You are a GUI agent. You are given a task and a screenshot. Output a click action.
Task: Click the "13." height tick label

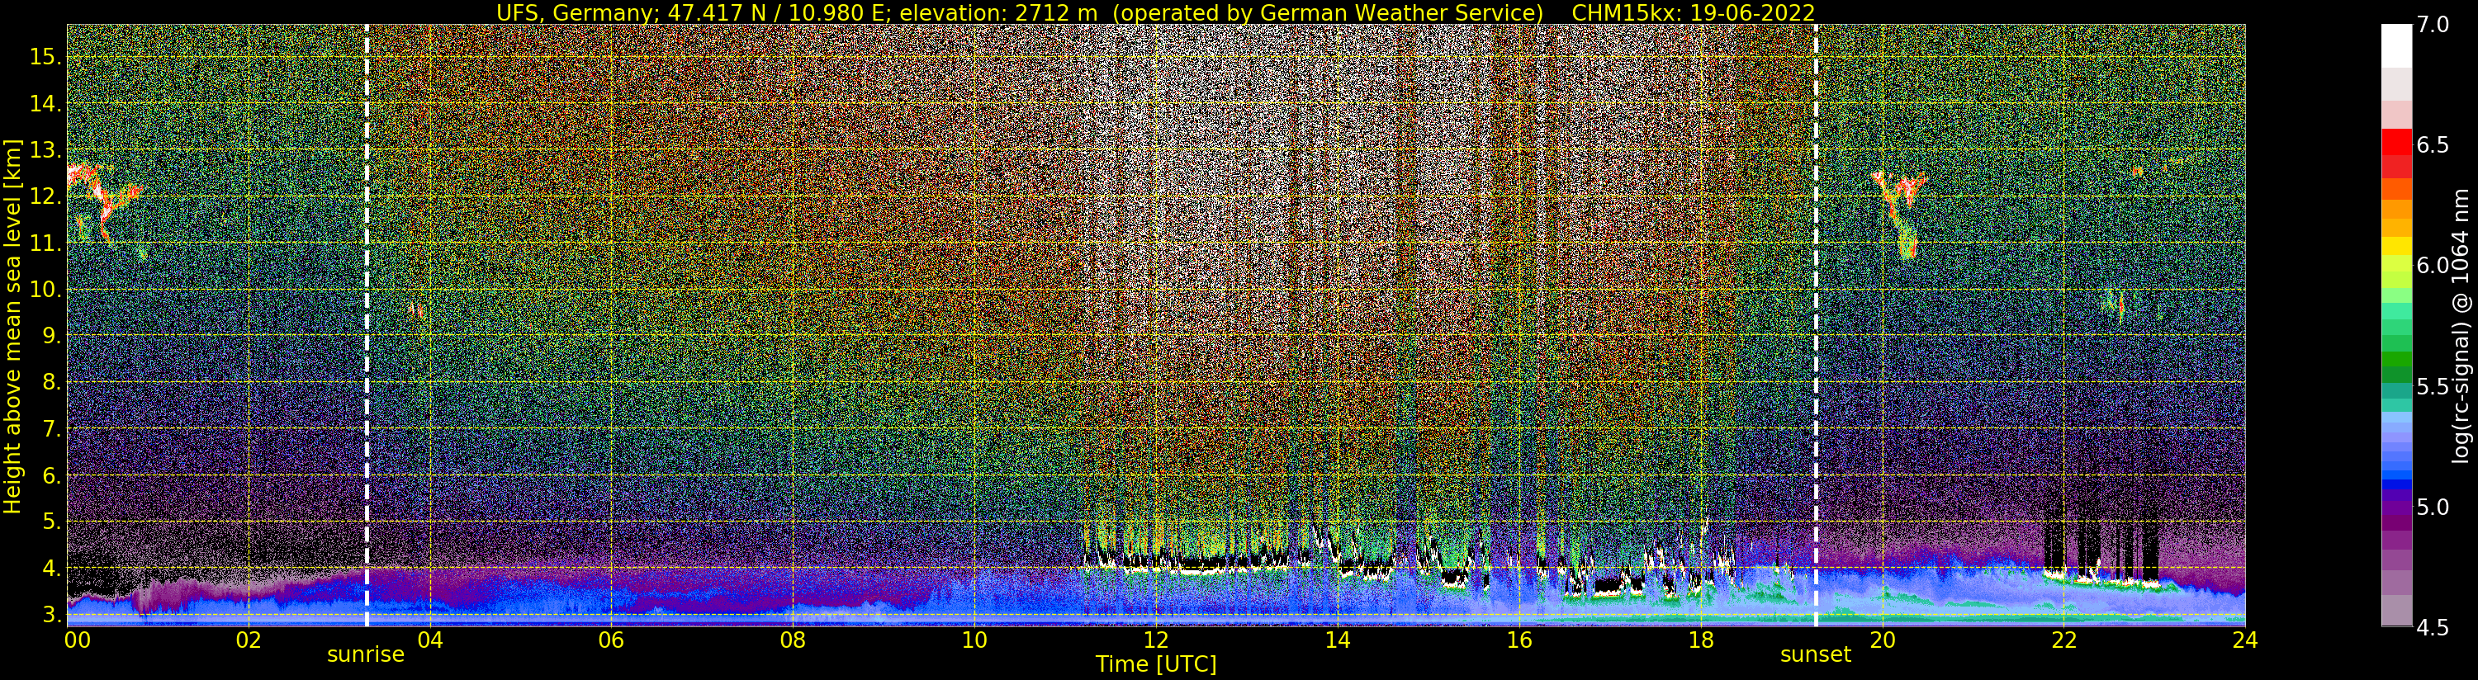tap(45, 150)
